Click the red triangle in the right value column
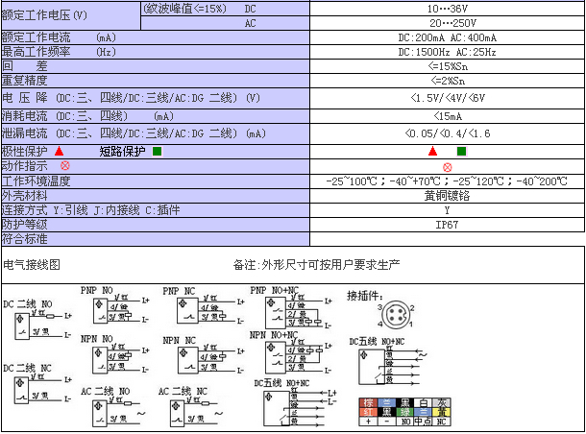The height and width of the screenshot is (434, 586). coord(432,152)
